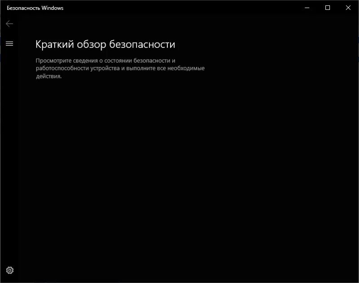Click the heading Краткий обзор безопасности
359x283 pixels.
coord(105,44)
